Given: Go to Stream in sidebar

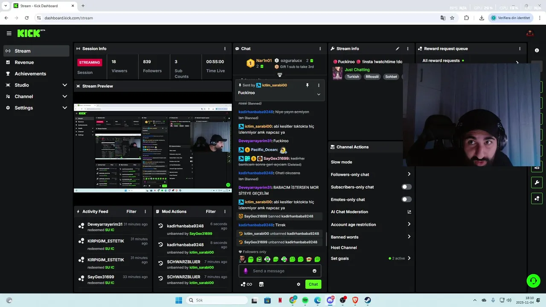Looking at the screenshot, I should pos(36,51).
